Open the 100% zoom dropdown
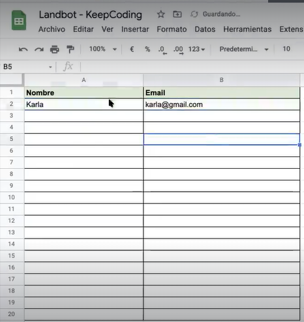 tap(103, 49)
